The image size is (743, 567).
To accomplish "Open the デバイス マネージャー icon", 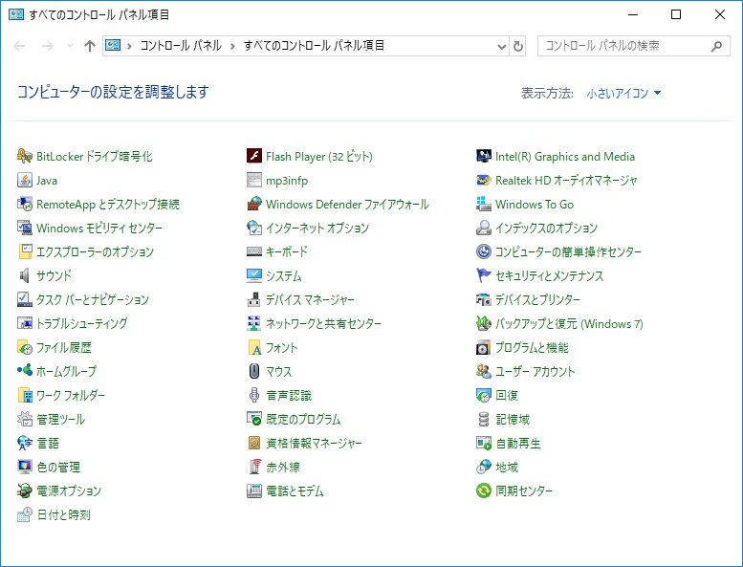I will click(x=254, y=300).
